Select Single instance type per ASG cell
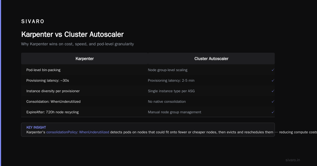The height and width of the screenshot is (166, 317). pyautogui.click(x=171, y=91)
